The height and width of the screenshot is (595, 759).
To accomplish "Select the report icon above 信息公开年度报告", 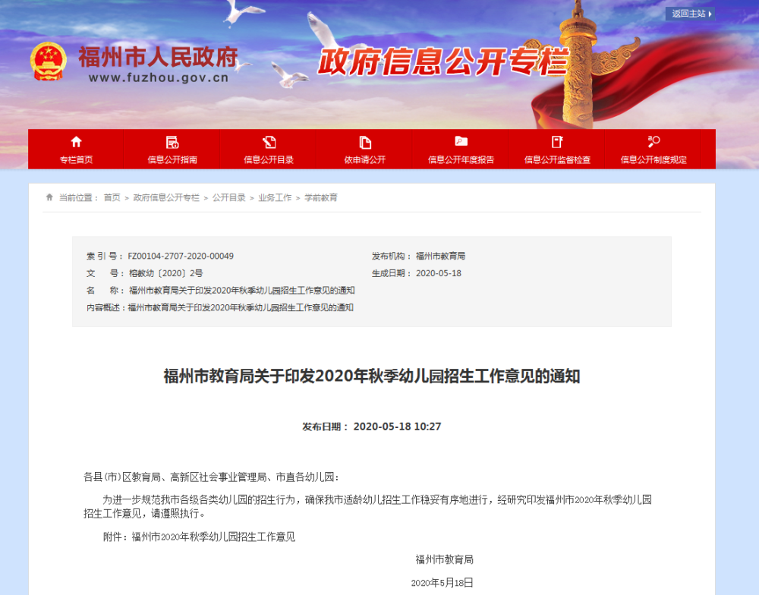I will click(461, 142).
